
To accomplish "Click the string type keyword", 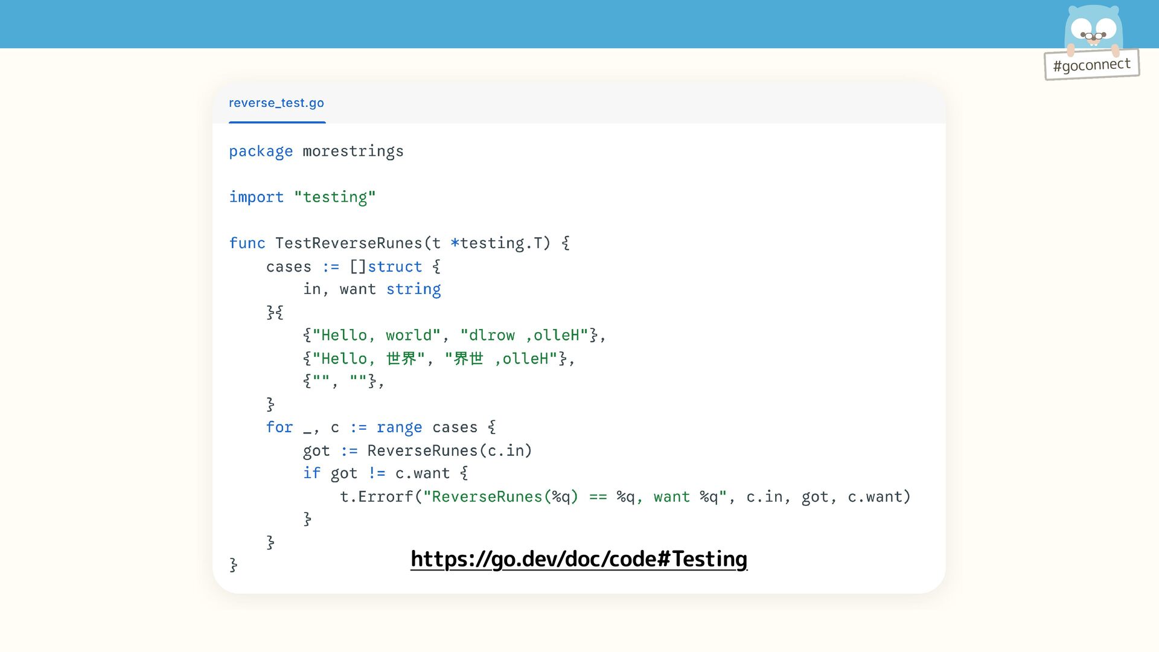I will coord(413,290).
